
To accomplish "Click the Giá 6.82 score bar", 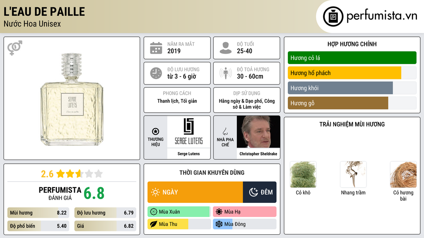I will (x=105, y=226).
